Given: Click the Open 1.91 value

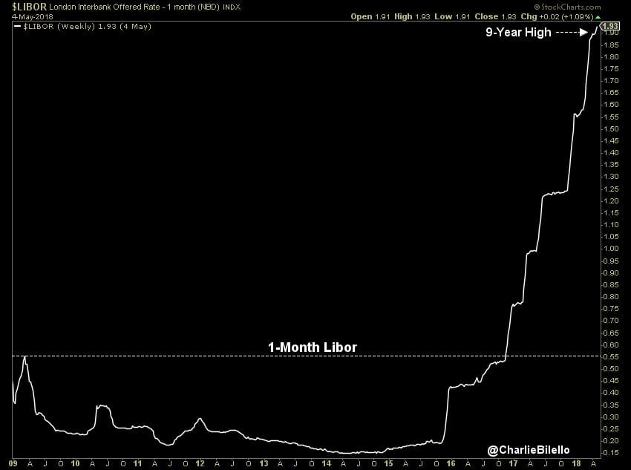Looking at the screenshot, I should coord(370,16).
